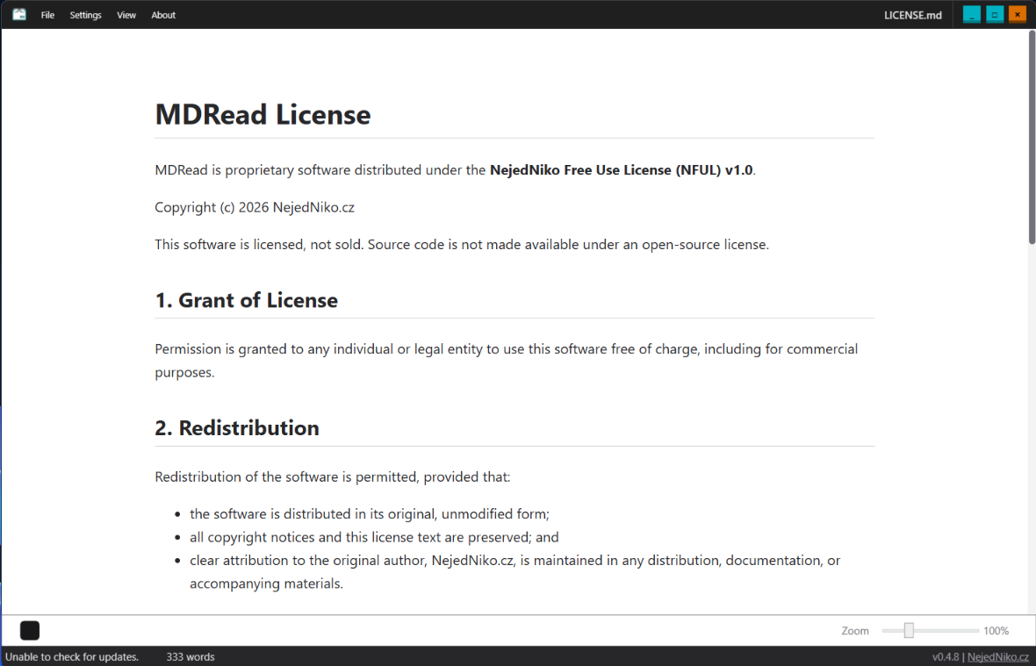The image size is (1036, 666).
Task: Click the 'Copyright (c) 2026 NejedNiko.cz' line
Action: tap(255, 207)
